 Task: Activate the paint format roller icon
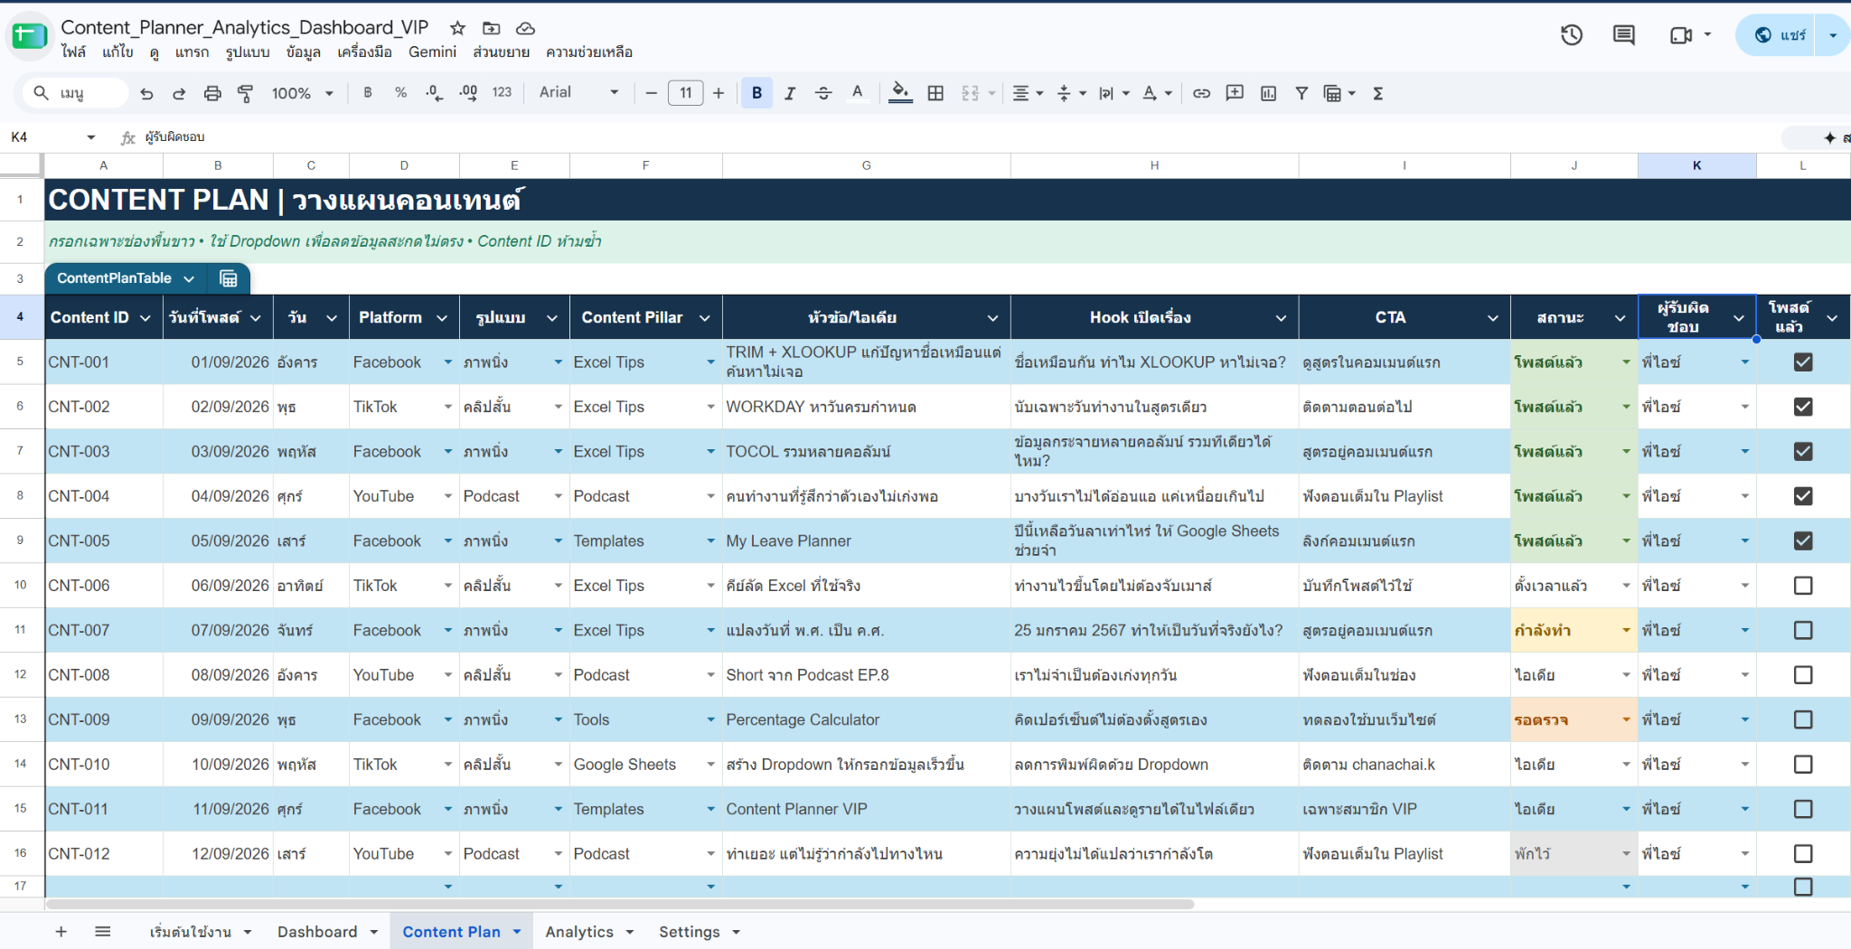(x=245, y=93)
